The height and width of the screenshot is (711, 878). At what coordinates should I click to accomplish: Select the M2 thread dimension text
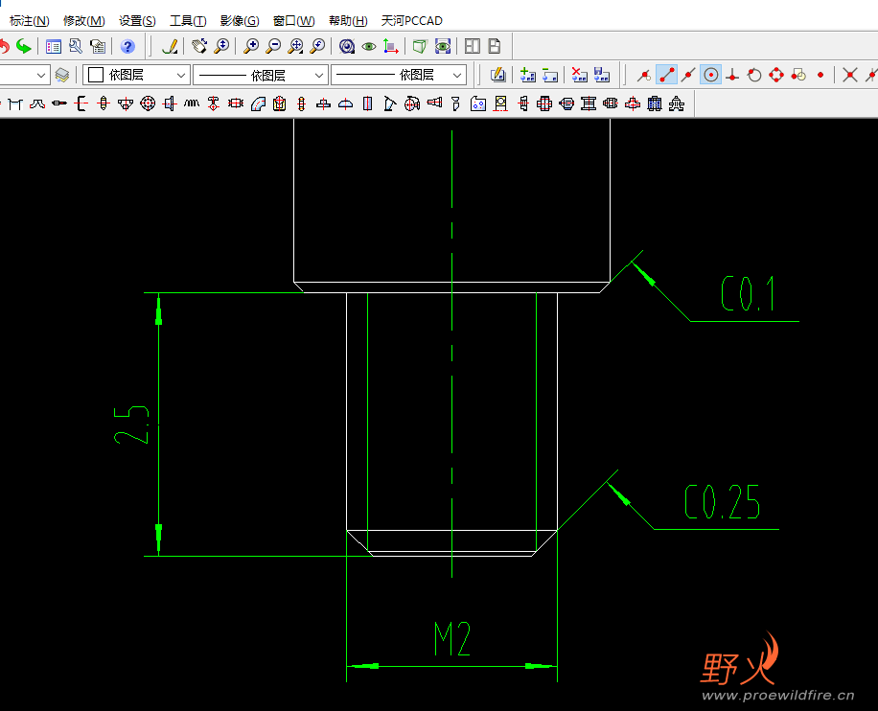452,639
